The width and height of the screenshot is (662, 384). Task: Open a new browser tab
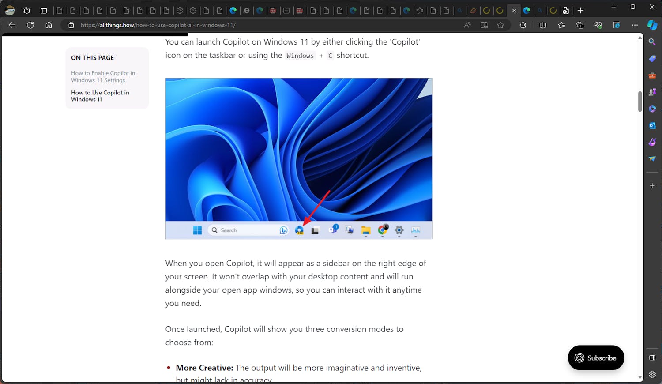point(580,10)
